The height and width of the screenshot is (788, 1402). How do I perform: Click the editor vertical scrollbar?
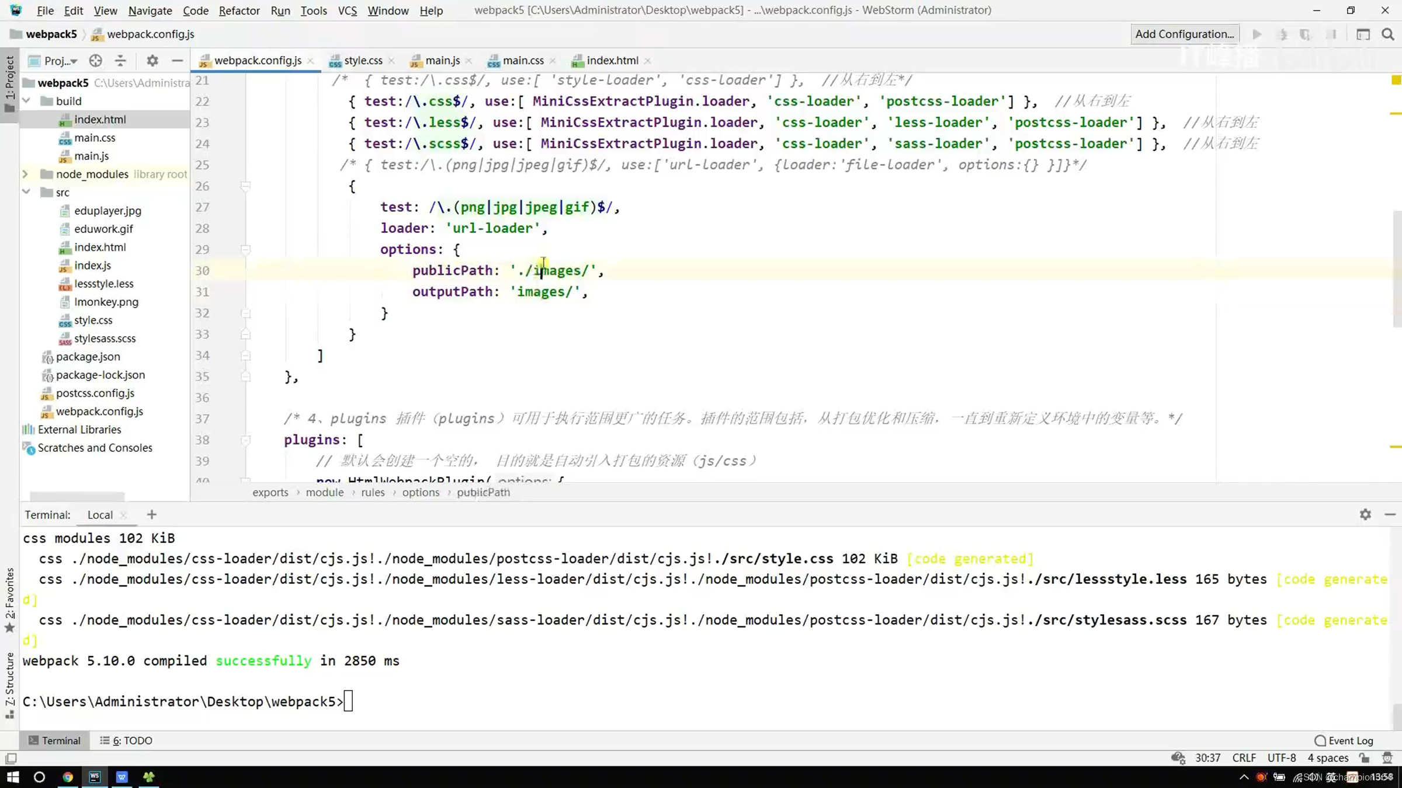[1397, 269]
